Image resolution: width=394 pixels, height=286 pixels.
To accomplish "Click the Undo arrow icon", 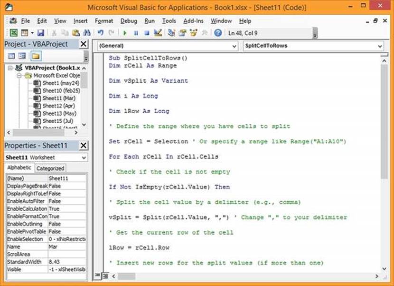I will click(x=101, y=33).
